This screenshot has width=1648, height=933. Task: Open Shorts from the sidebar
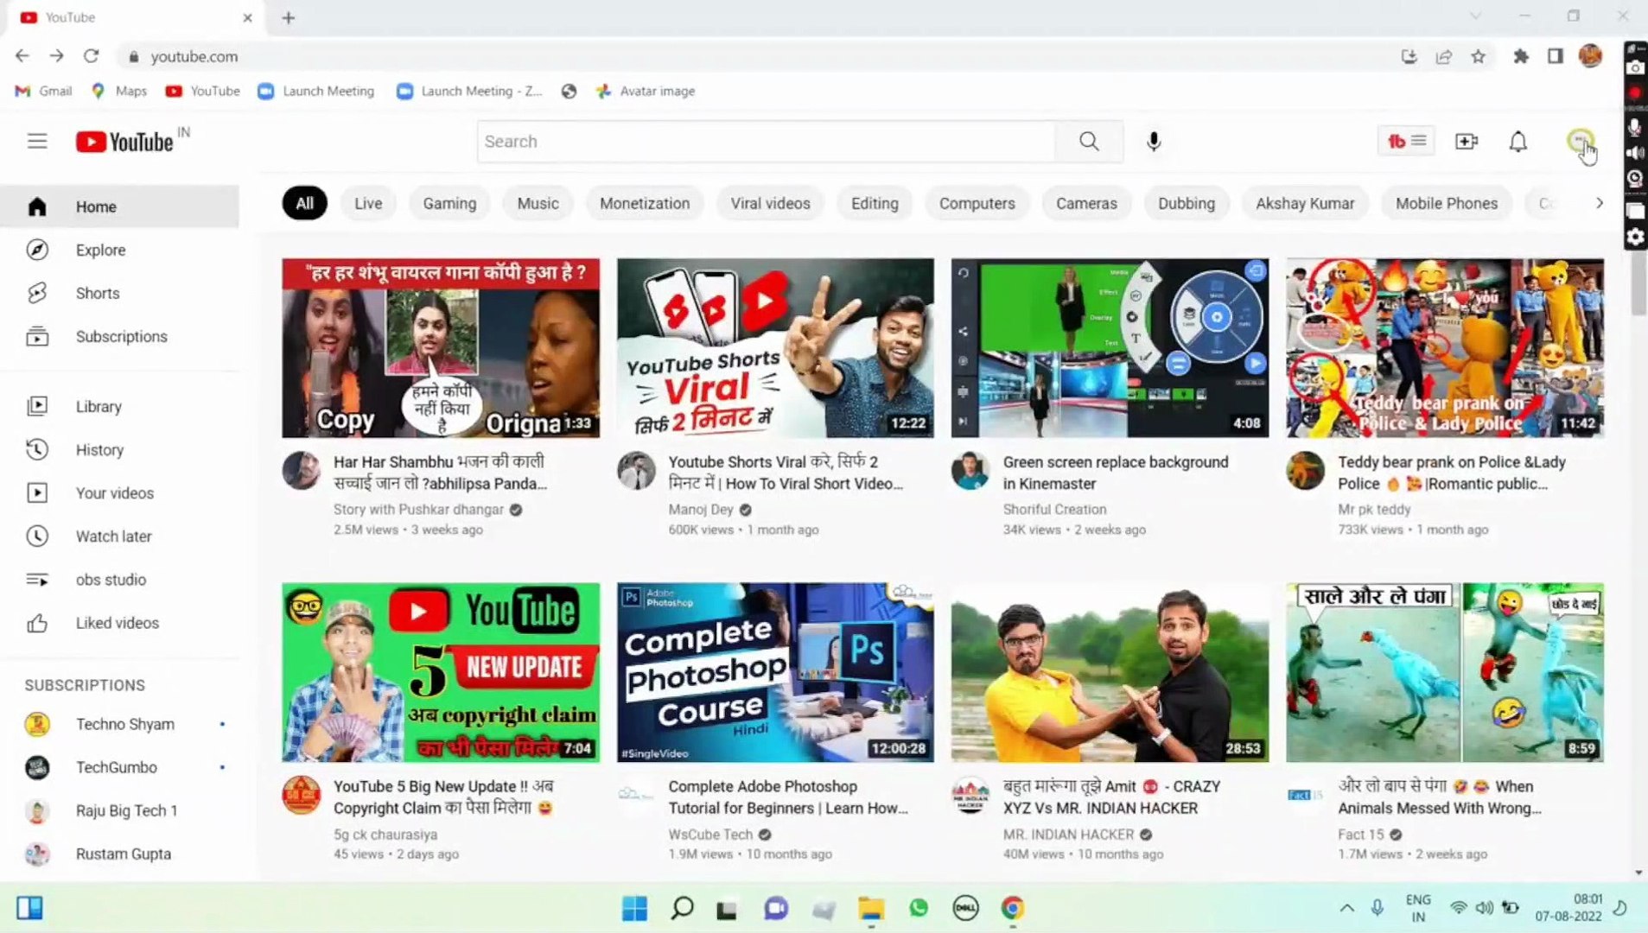pos(97,293)
